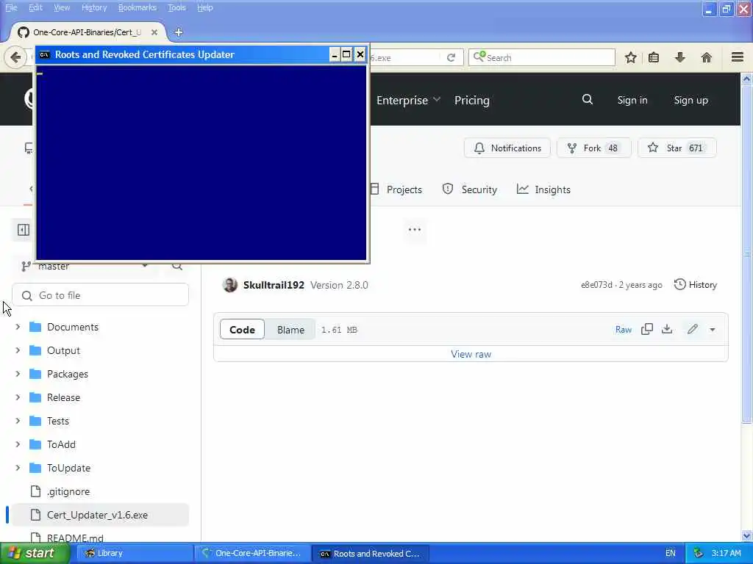
Task: Open the Tools menu
Action: [176, 7]
